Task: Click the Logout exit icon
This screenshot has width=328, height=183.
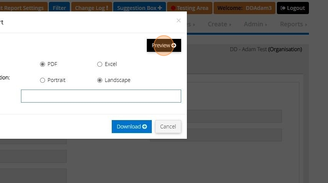Action: pos(283,8)
